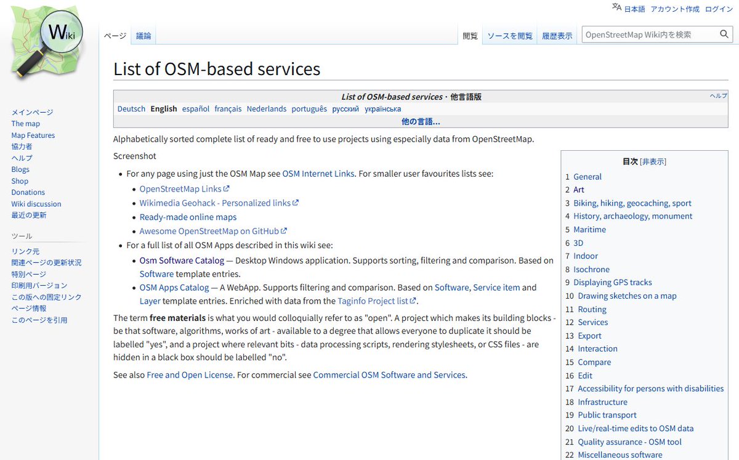Viewport: 739px width, 460px height.
Task: Click 関連ページの更新状況 tool link
Action: coord(46,262)
